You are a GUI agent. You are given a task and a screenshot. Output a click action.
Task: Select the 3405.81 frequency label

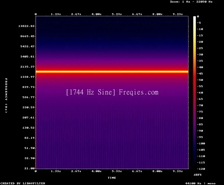tap(27, 56)
